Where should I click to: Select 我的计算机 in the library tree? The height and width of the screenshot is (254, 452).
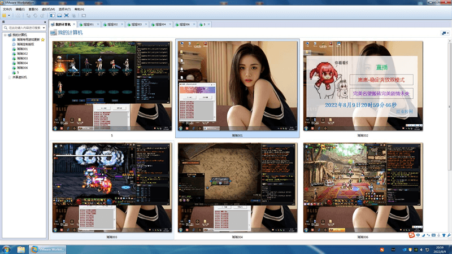19,35
